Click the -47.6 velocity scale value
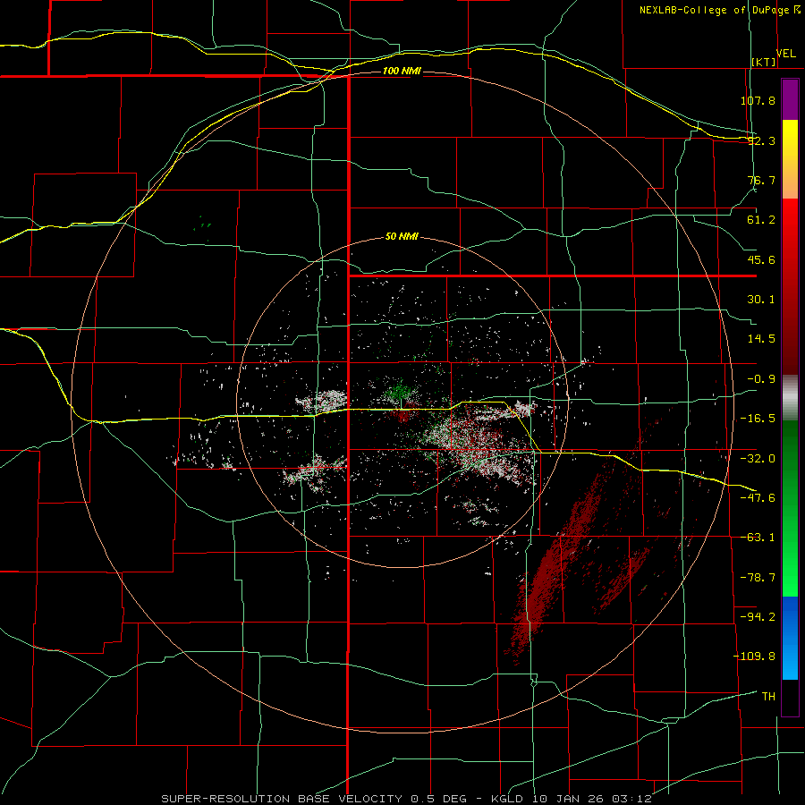Viewport: 805px width, 805px height. click(758, 498)
